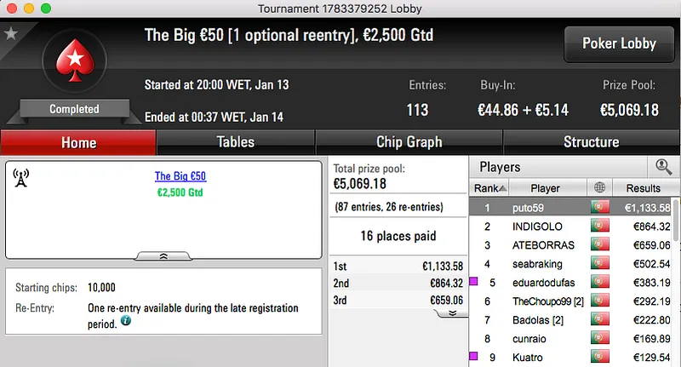
Task: Expand the prize payout list
Action: pos(452,313)
